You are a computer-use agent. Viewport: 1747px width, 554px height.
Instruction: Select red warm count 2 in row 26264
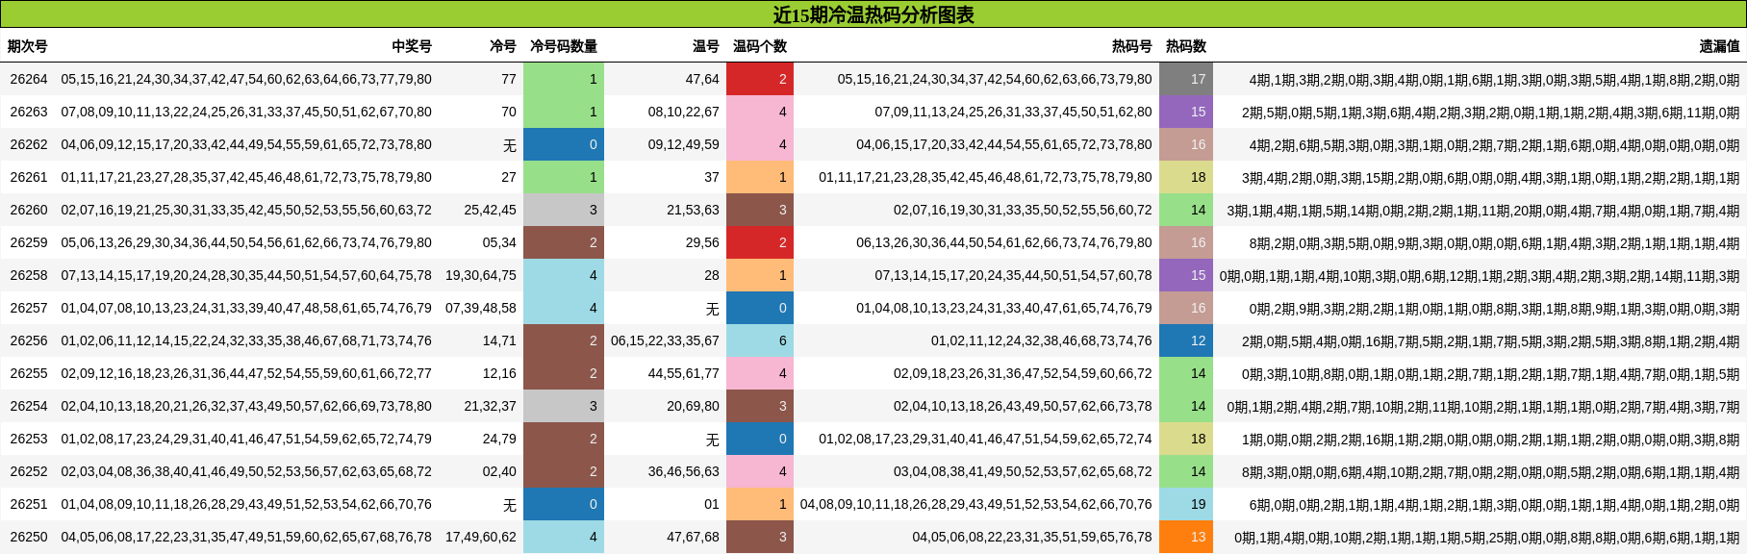[760, 79]
